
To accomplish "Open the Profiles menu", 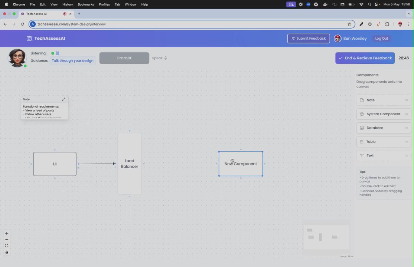I will (104, 4).
